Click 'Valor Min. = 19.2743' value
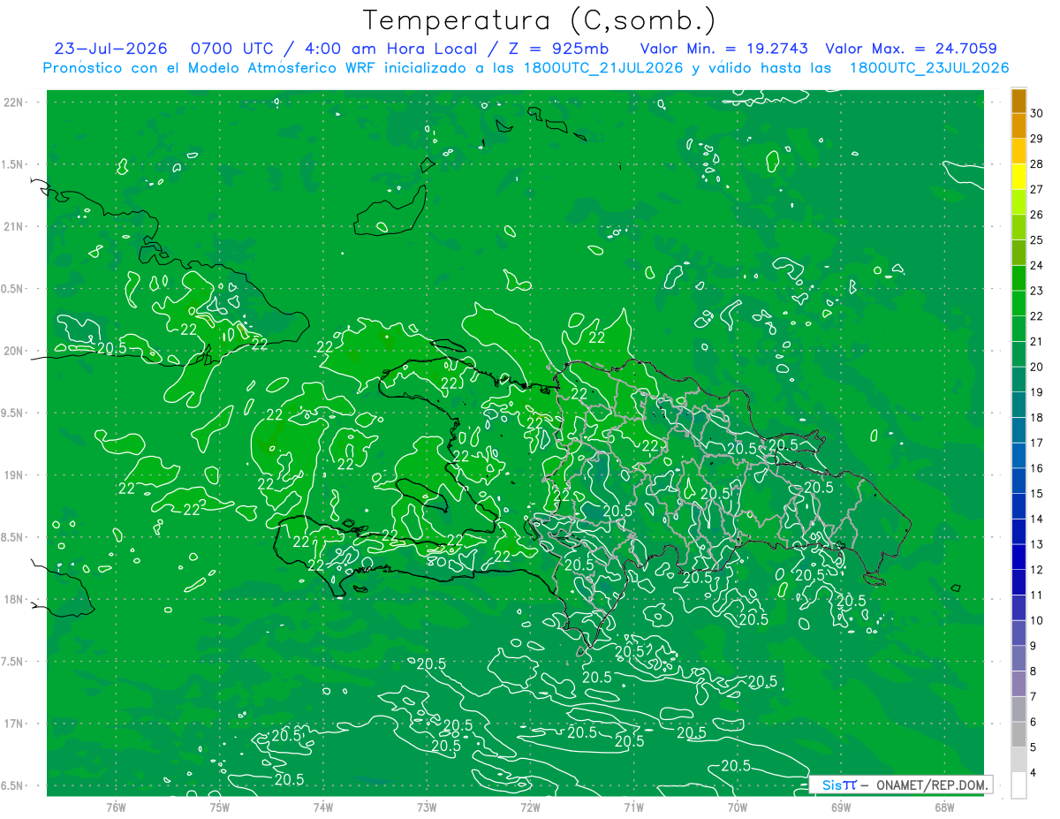Screen dimensions: 1060x819 tap(723, 49)
